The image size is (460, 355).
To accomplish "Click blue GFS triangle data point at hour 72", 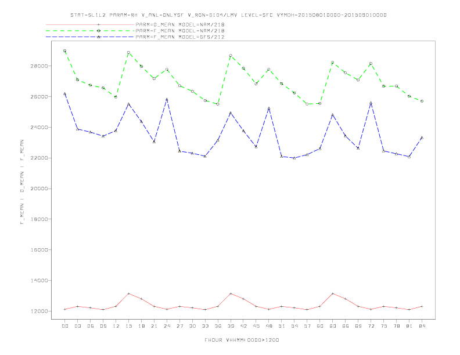I will pyautogui.click(x=371, y=103).
